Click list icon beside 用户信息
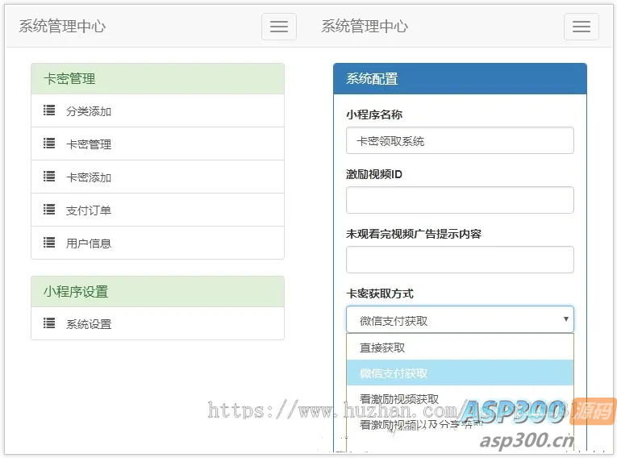The image size is (617, 458). [x=49, y=243]
